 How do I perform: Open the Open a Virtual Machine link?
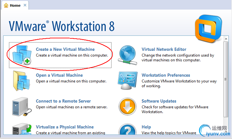[x=59, y=75]
